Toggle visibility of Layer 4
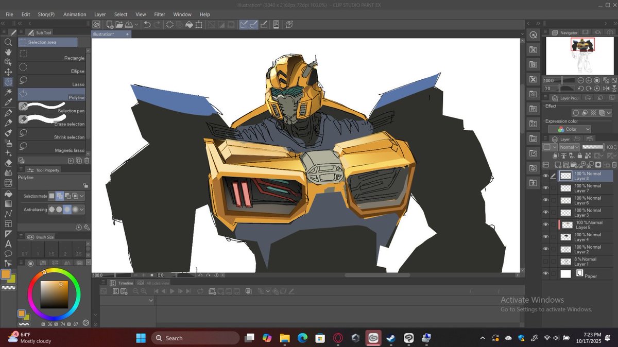Image resolution: width=618 pixels, height=347 pixels. [546, 237]
